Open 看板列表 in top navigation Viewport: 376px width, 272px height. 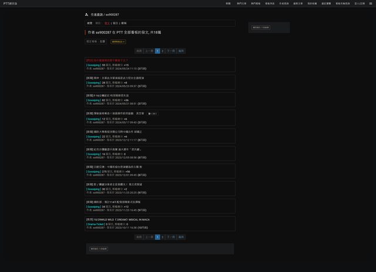[x=270, y=3]
